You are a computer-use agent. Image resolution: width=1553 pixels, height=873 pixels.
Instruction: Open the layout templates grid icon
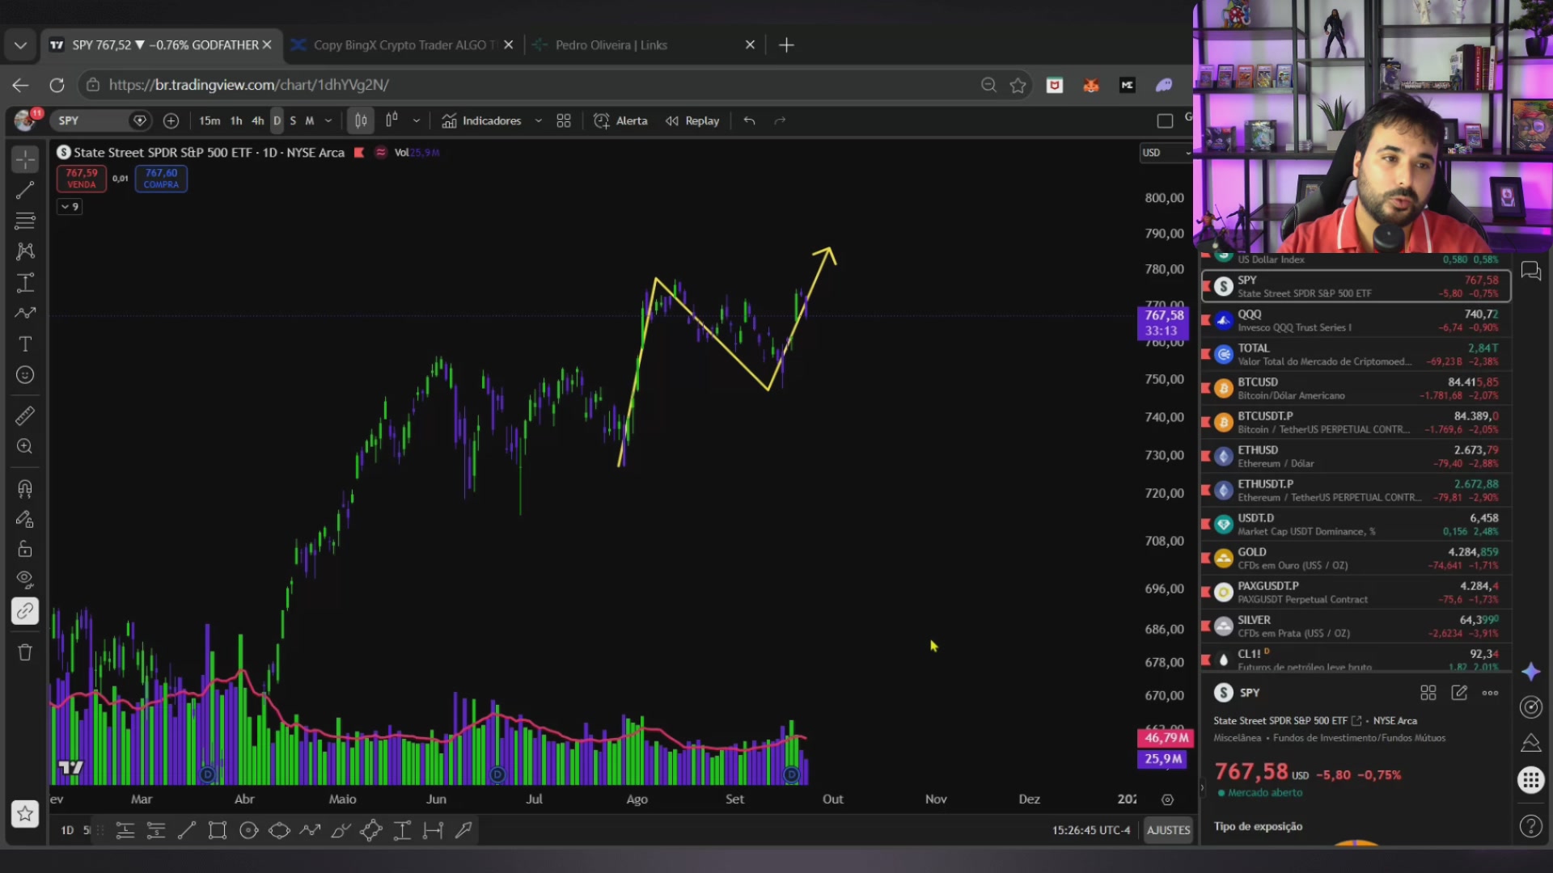[564, 120]
